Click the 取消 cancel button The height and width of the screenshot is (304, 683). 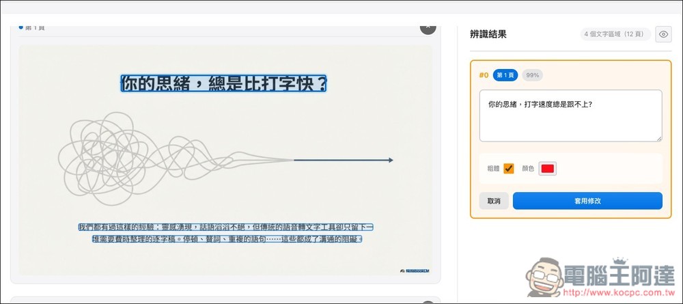[x=494, y=201]
